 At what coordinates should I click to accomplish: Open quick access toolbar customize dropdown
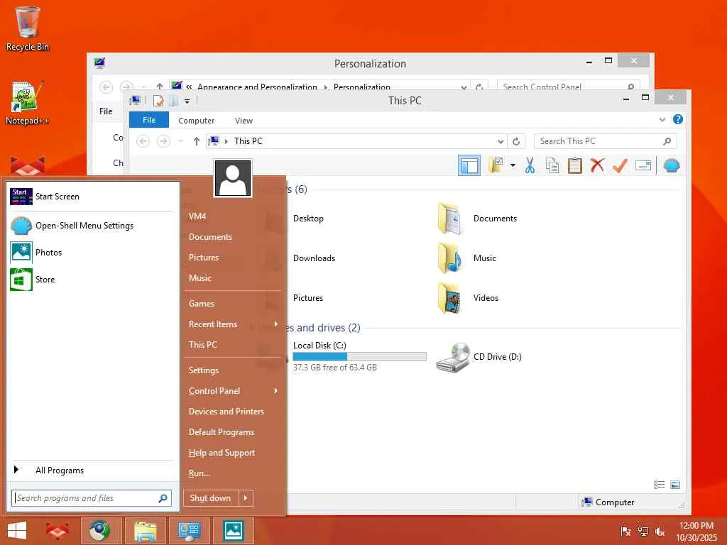187,101
